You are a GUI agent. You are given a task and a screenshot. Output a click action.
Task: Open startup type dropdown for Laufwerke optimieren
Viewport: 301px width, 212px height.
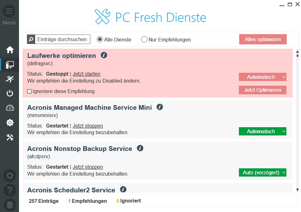point(262,77)
